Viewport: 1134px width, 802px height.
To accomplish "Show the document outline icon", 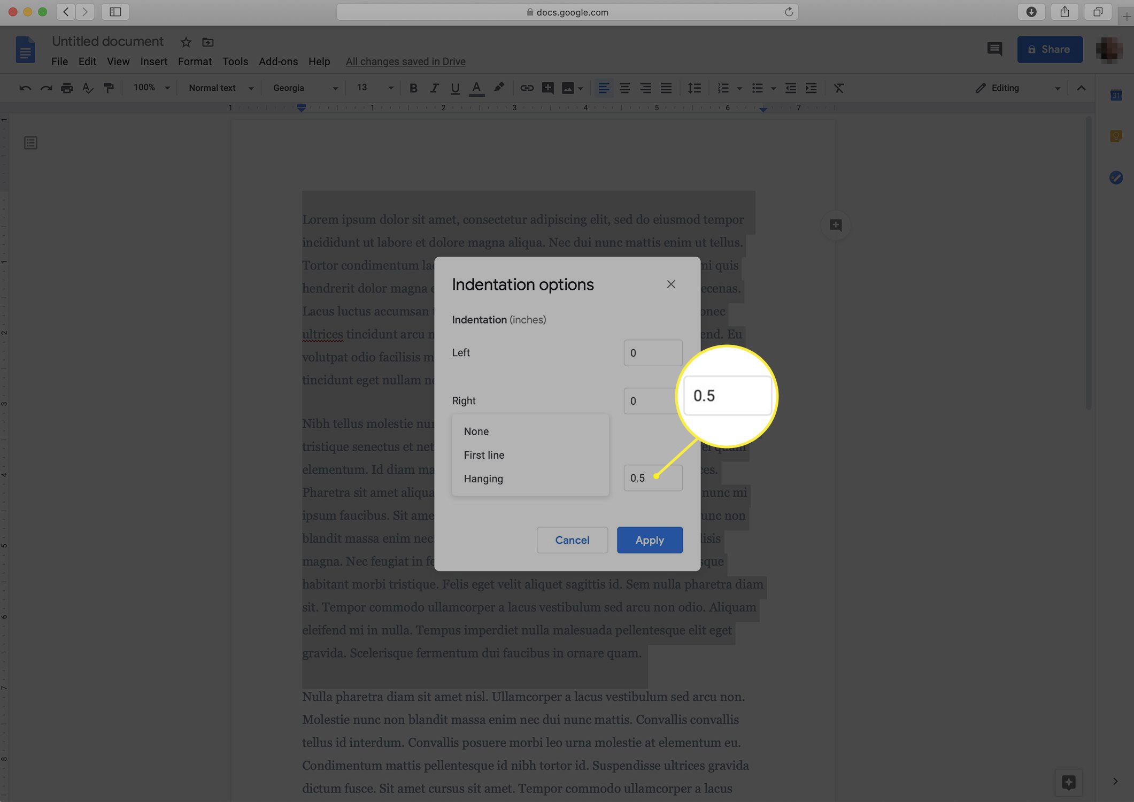I will pos(30,143).
